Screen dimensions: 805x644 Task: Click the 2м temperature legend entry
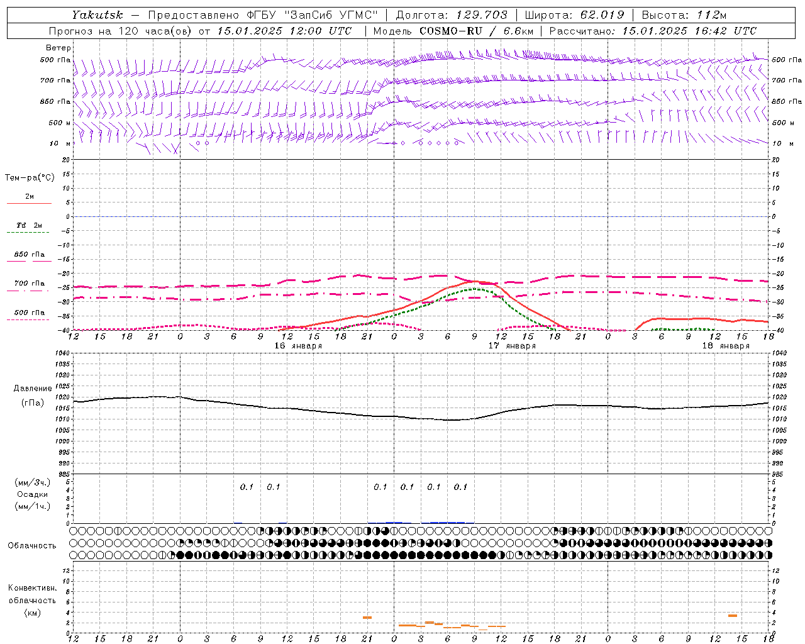click(30, 196)
